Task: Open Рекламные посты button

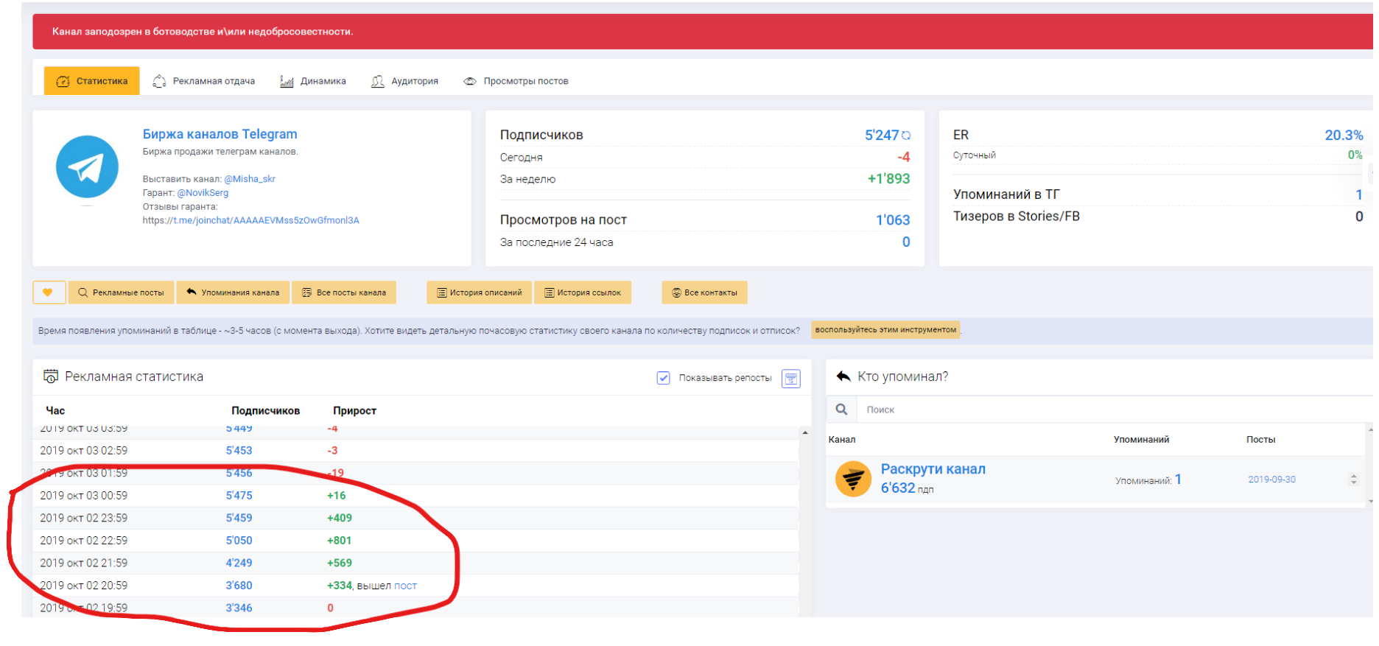Action: (x=122, y=292)
